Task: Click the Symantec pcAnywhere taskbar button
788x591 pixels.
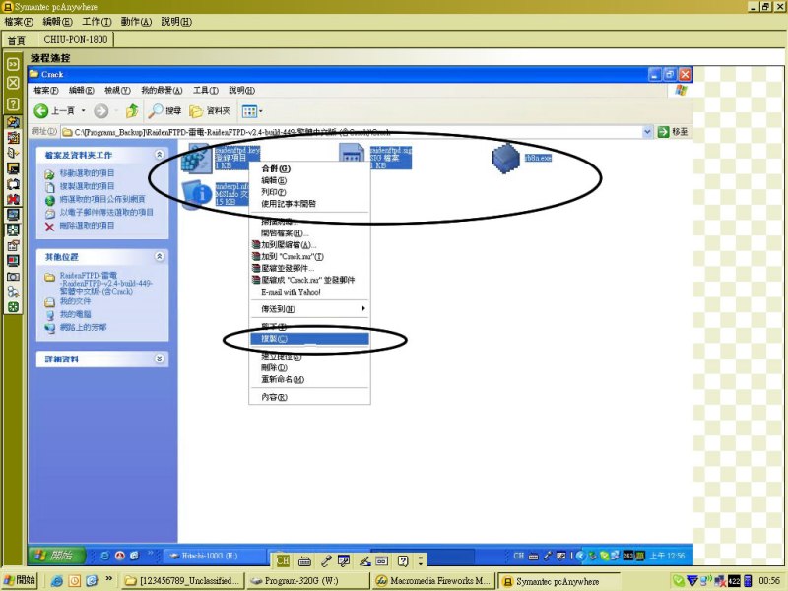Action: (x=558, y=581)
